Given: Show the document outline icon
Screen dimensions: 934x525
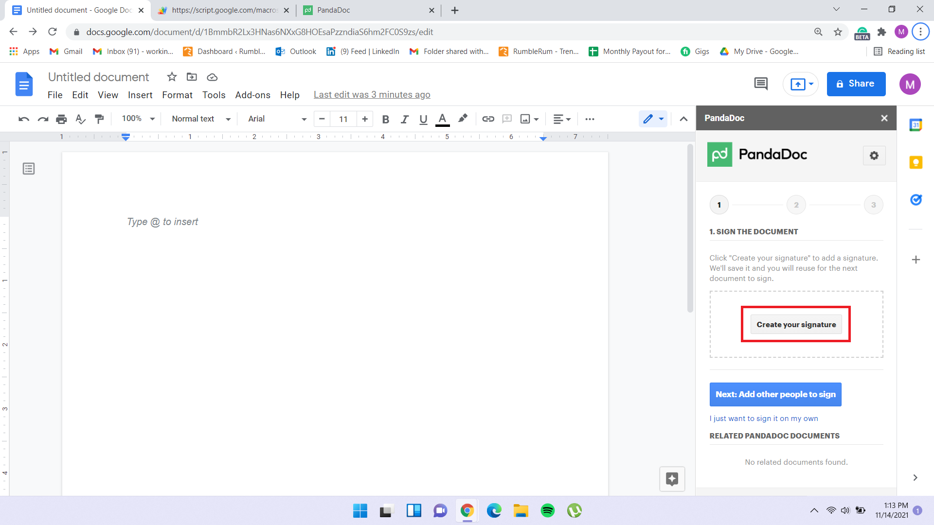Looking at the screenshot, I should point(29,169).
